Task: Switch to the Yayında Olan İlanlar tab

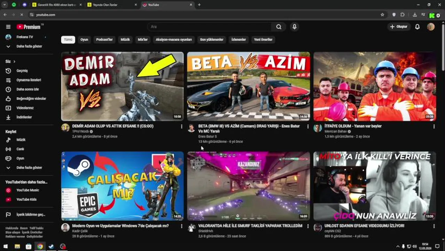Action: 112,5
